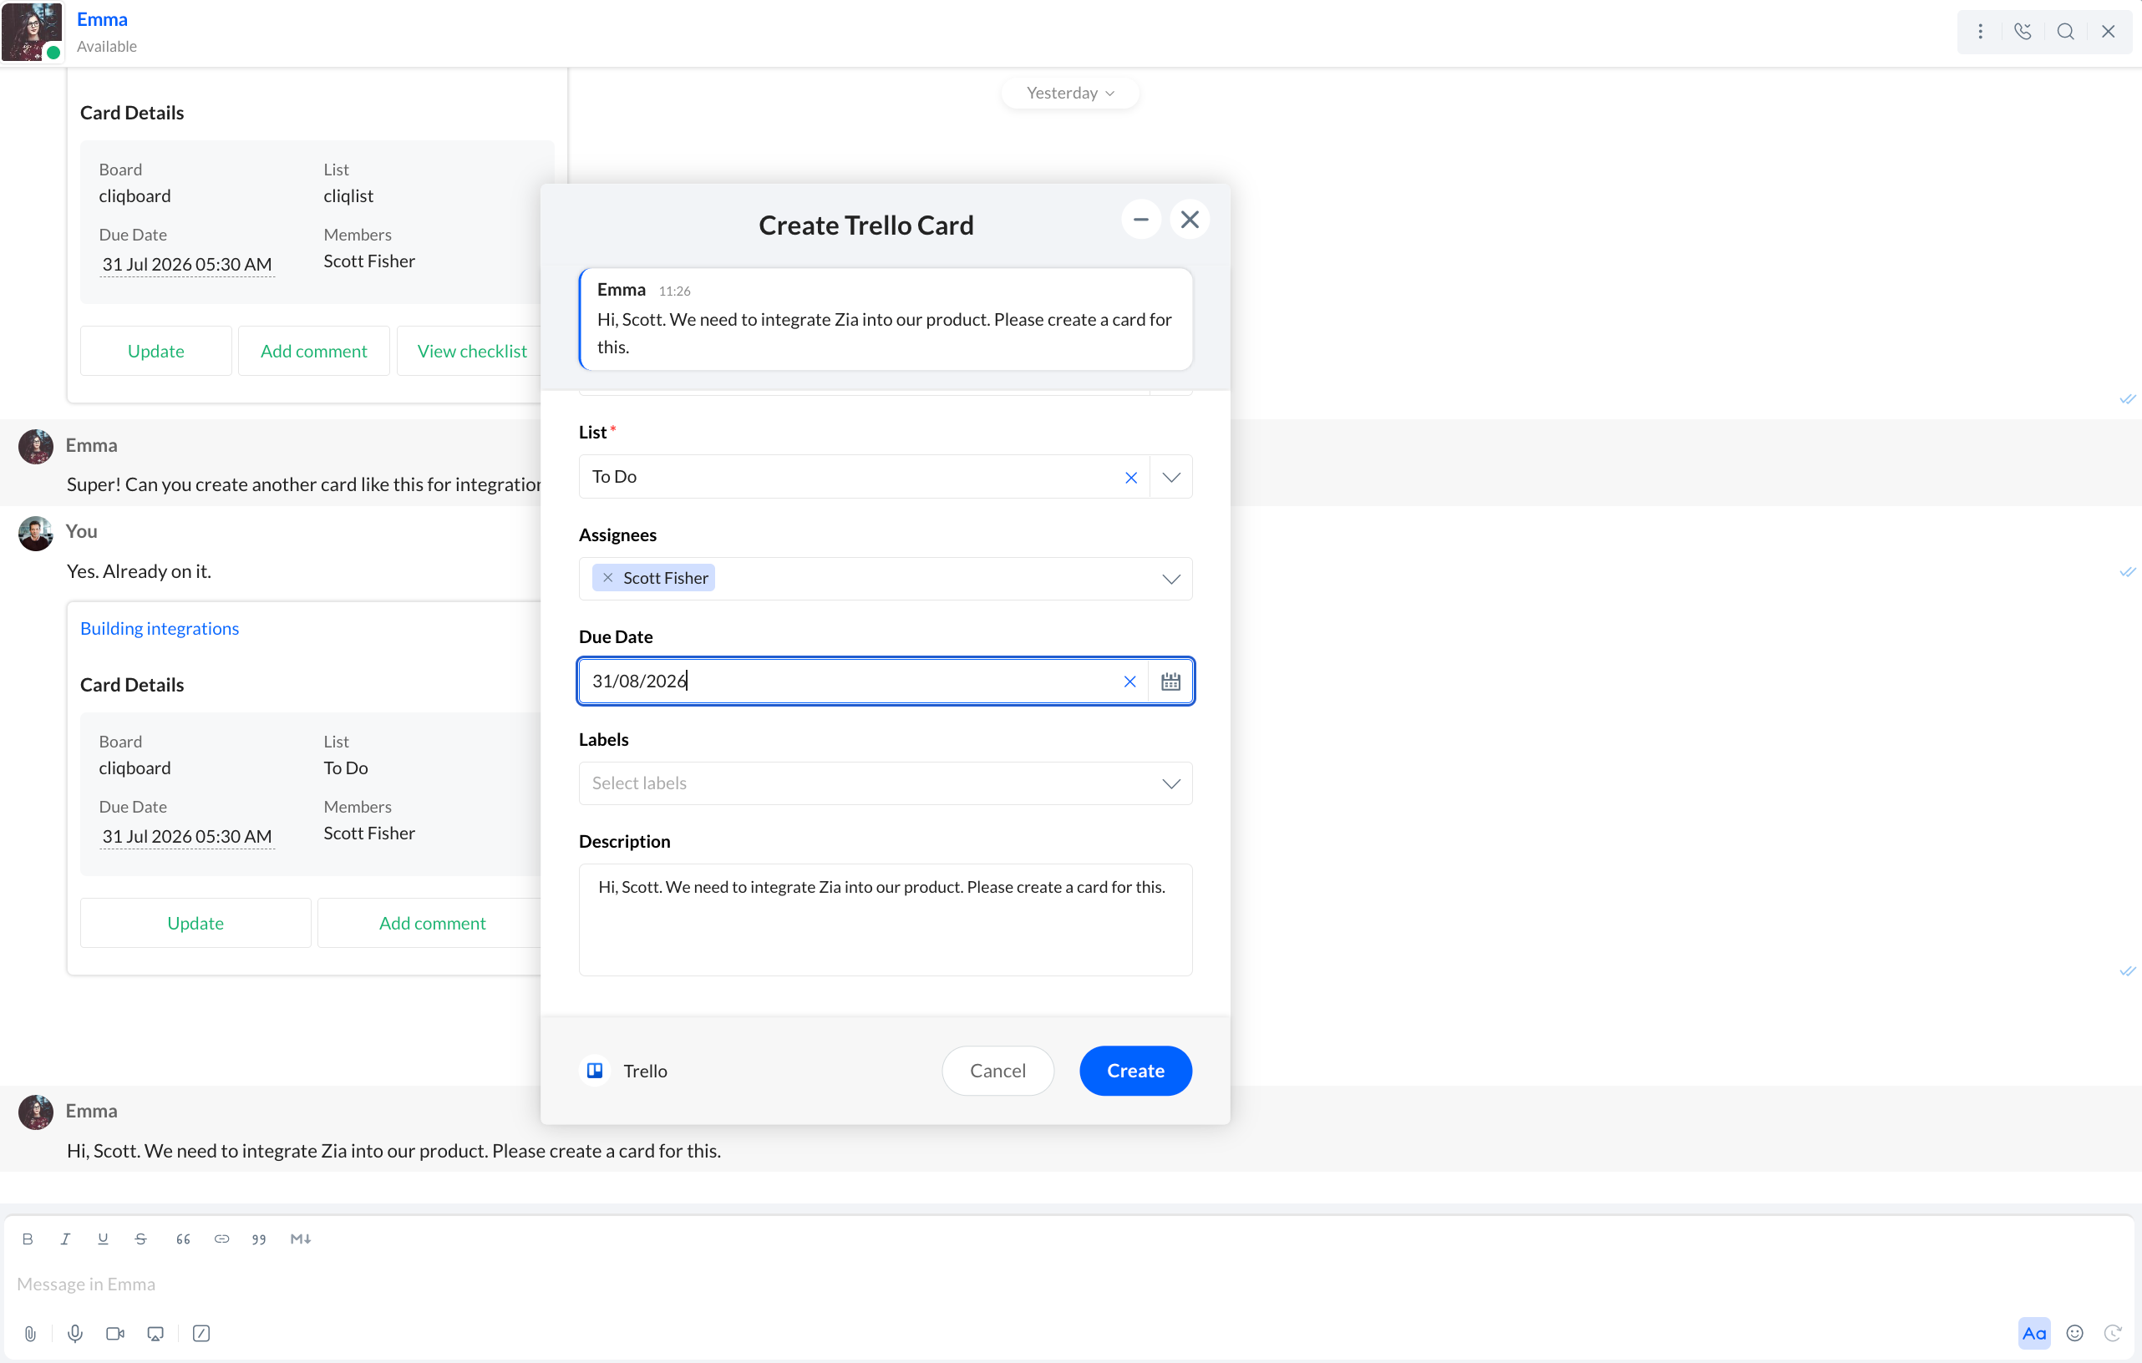The height and width of the screenshot is (1363, 2142).
Task: Clear the Due Date field
Action: [x=1129, y=682]
